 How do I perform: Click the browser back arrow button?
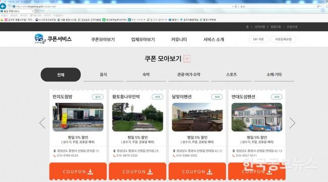(x=3, y=6)
